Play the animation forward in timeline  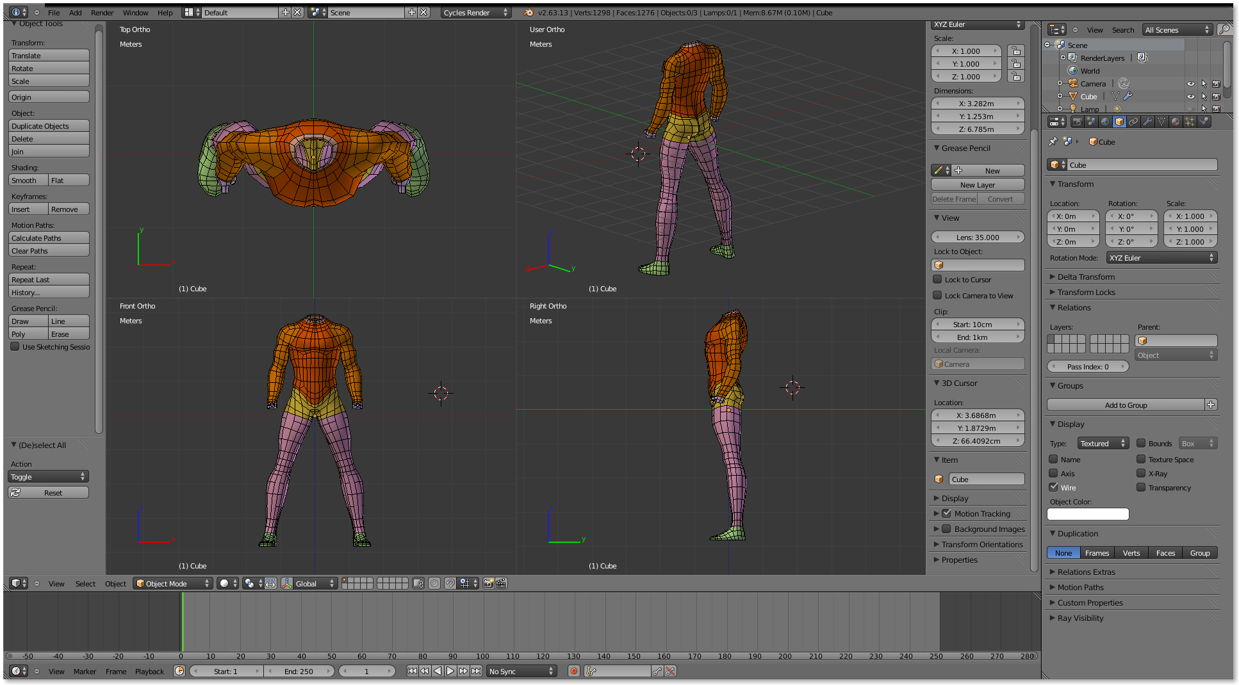(x=450, y=671)
